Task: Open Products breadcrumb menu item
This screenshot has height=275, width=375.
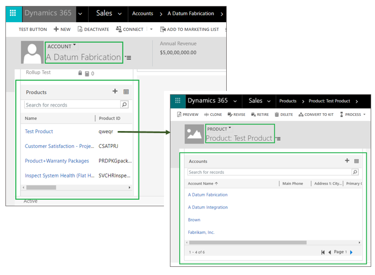Action: [x=288, y=101]
